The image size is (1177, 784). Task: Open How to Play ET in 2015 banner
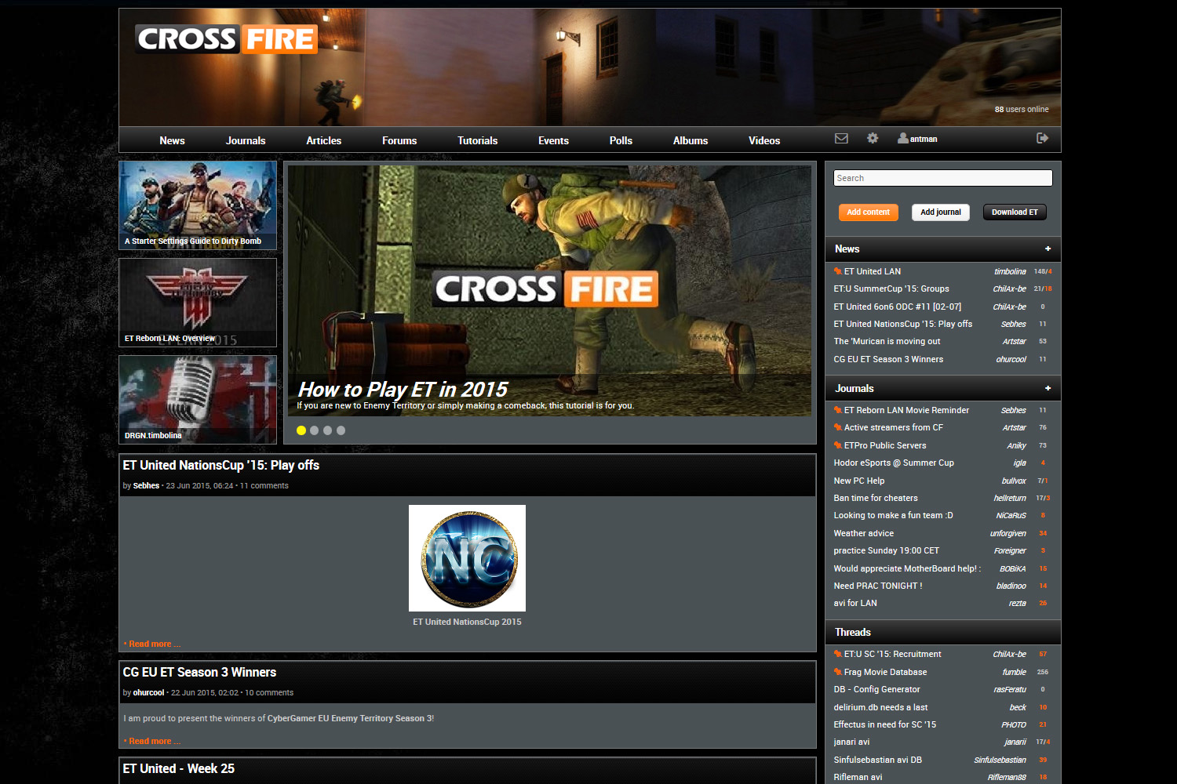click(549, 290)
